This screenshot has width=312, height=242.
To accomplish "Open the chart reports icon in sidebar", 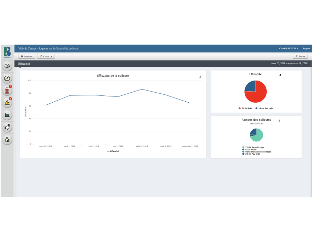I will (x=7, y=115).
